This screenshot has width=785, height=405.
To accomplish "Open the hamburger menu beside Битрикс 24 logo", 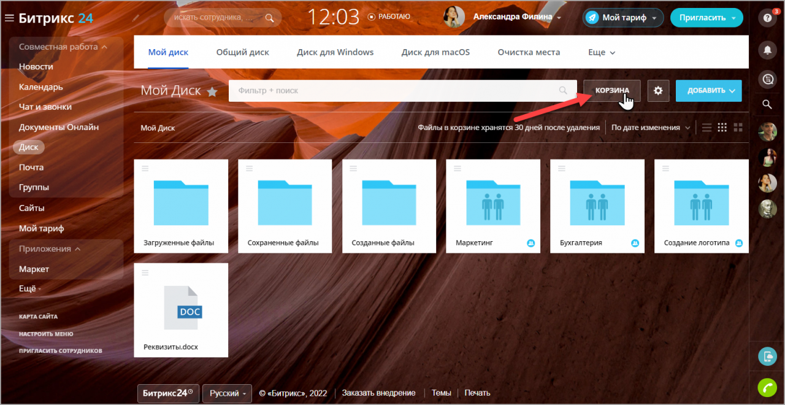I will point(9,18).
